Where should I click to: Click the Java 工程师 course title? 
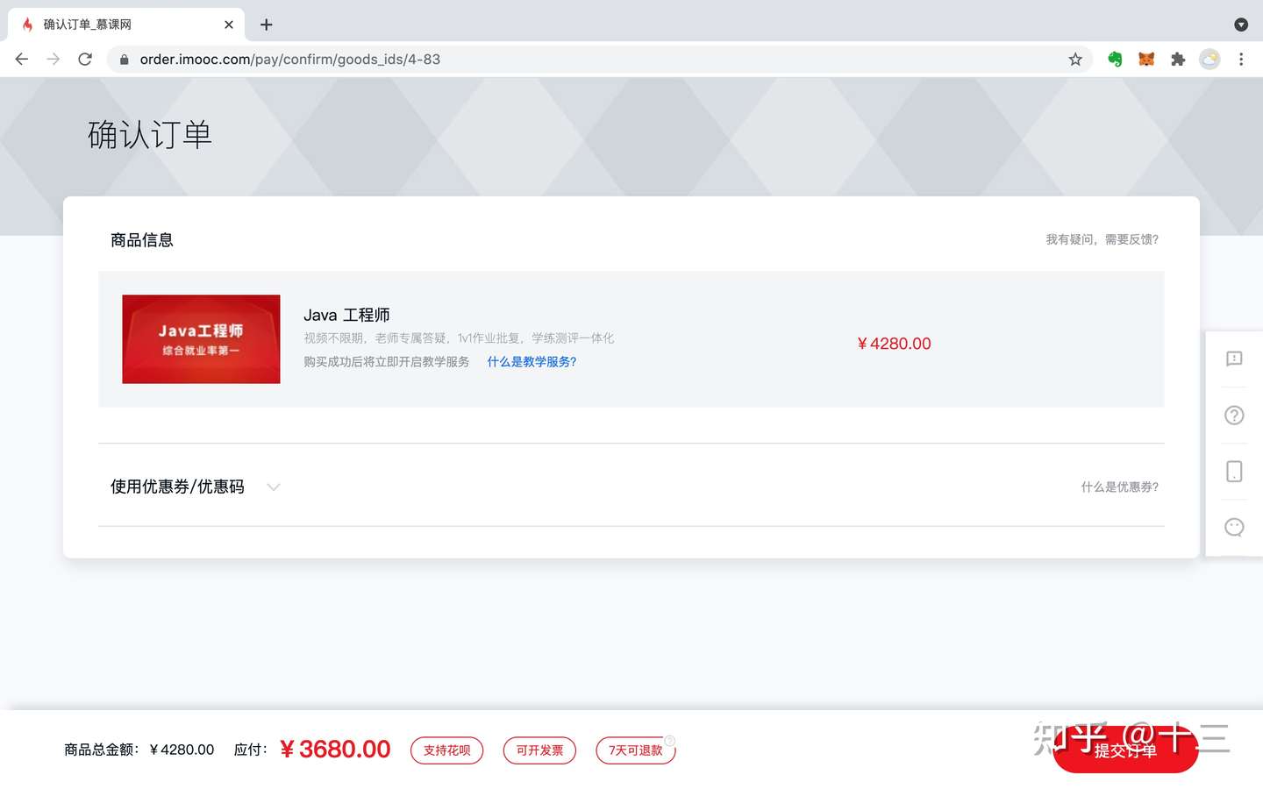[346, 315]
